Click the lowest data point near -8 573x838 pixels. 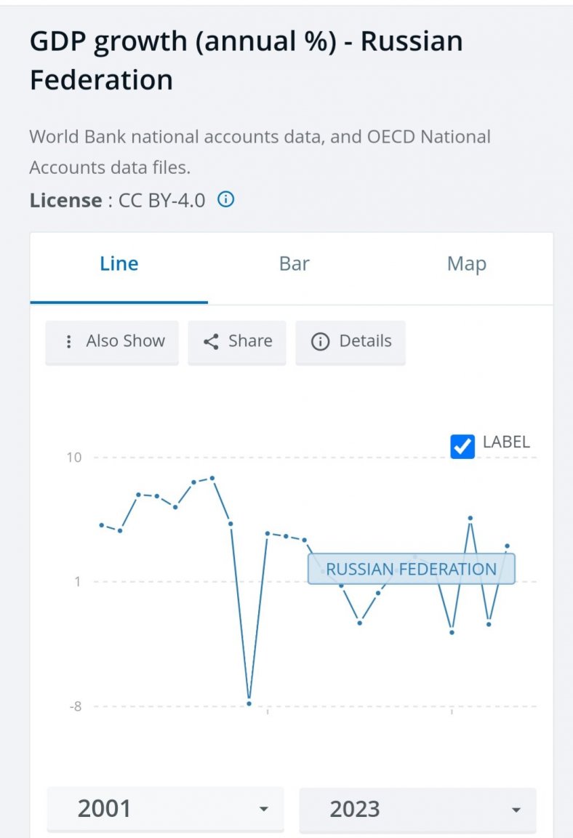[249, 703]
